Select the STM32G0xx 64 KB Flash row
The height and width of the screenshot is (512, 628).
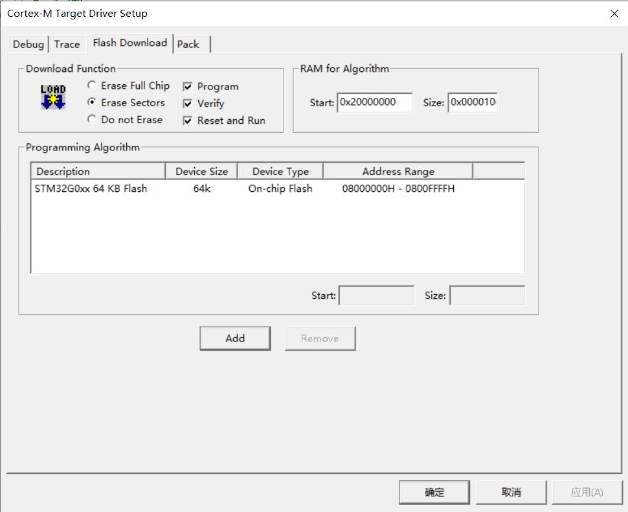tap(91, 189)
